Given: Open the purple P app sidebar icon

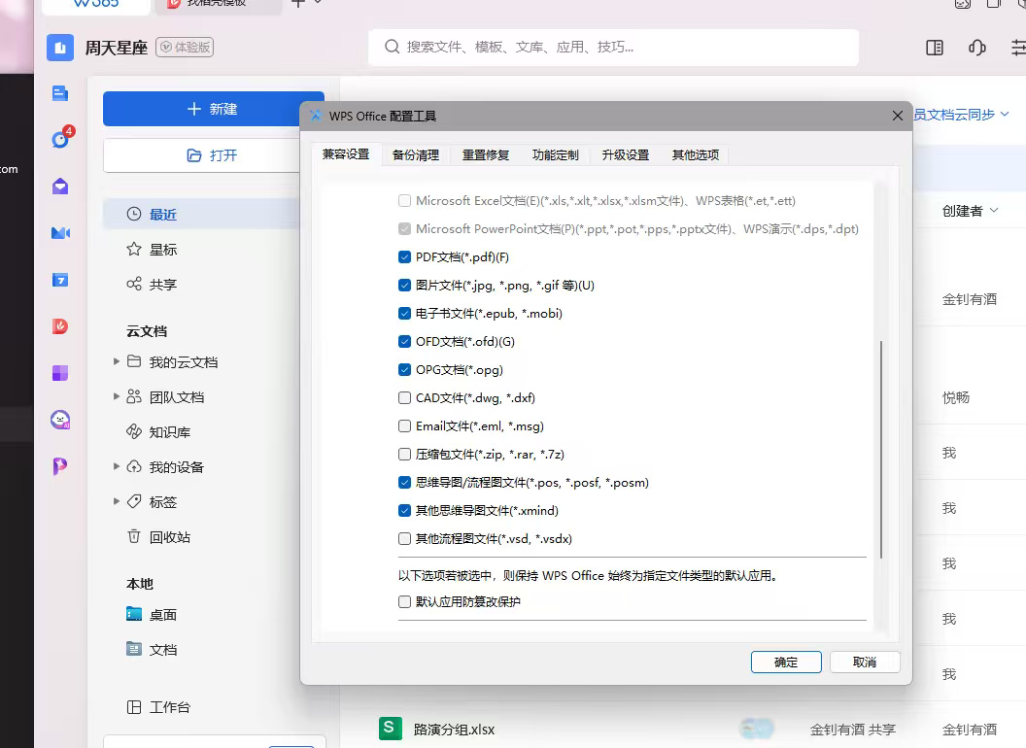Looking at the screenshot, I should point(60,466).
